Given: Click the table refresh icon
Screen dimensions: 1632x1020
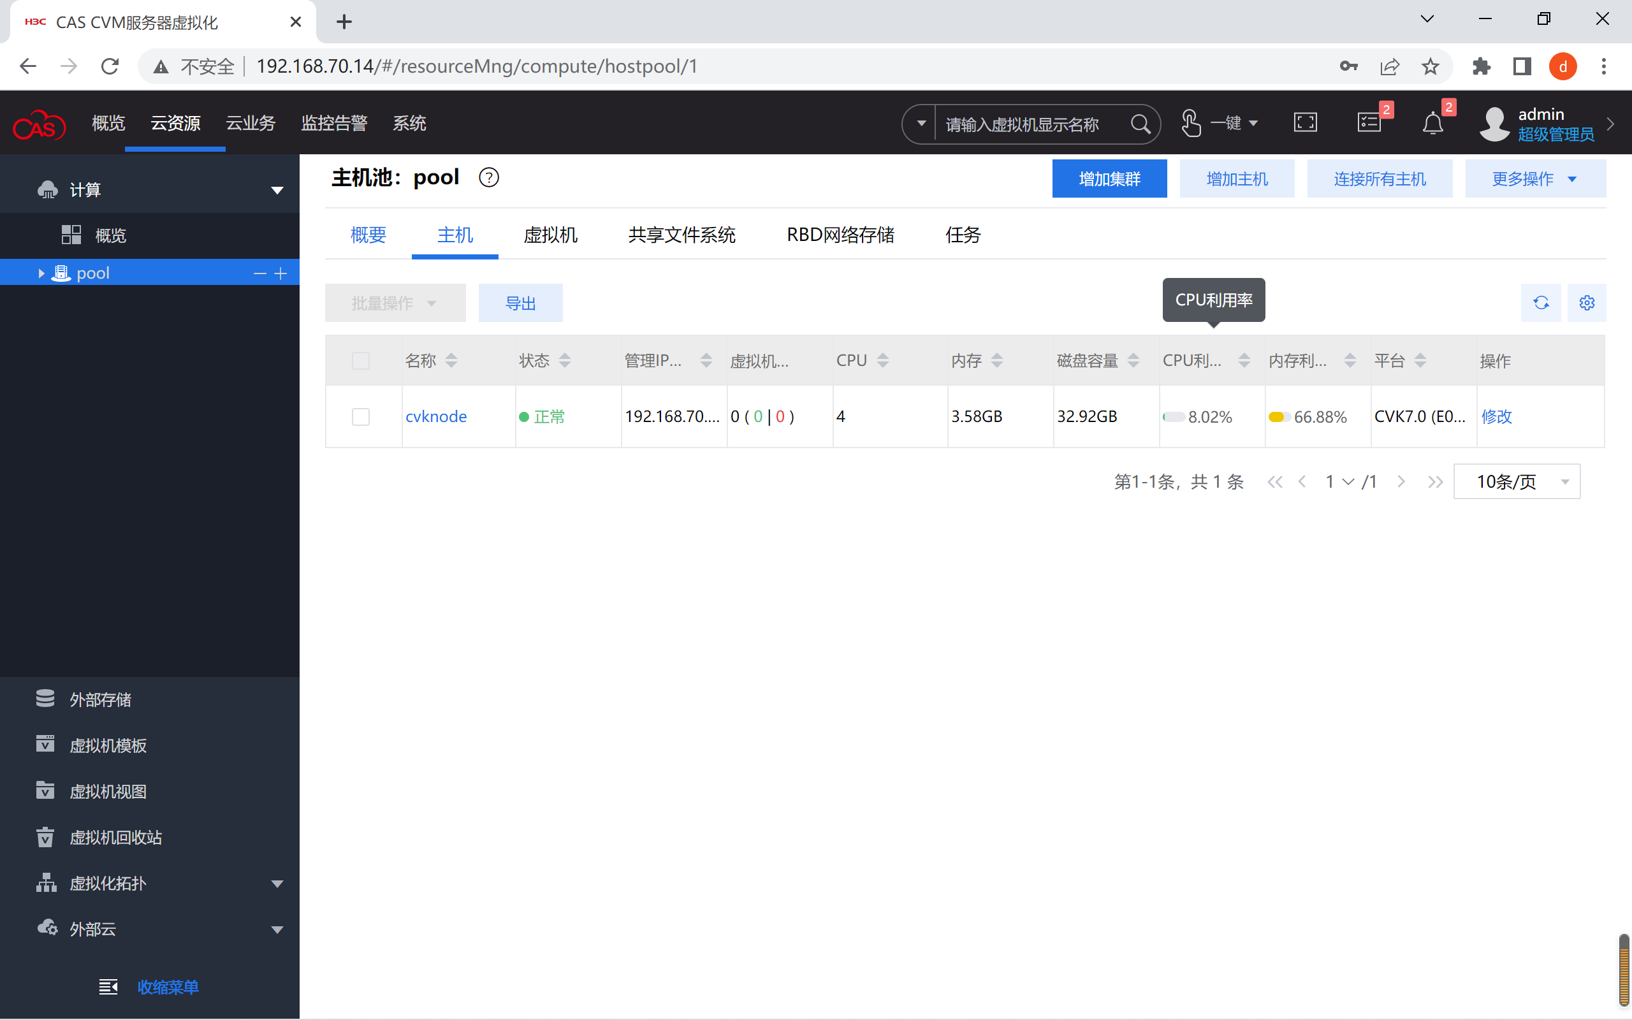Looking at the screenshot, I should (1540, 303).
